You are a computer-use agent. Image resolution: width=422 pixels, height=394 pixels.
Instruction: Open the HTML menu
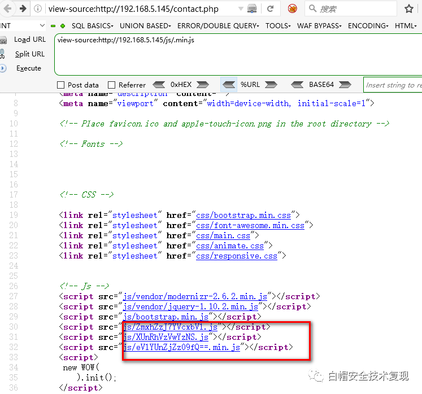coord(406,26)
